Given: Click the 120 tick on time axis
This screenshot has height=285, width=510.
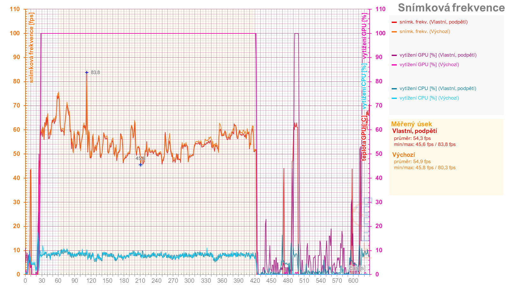Looking at the screenshot, I should (x=91, y=281).
